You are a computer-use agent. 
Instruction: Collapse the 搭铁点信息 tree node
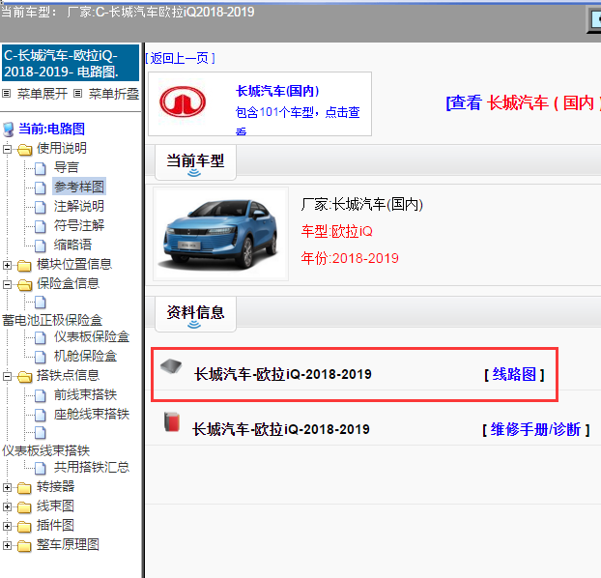pyautogui.click(x=7, y=376)
